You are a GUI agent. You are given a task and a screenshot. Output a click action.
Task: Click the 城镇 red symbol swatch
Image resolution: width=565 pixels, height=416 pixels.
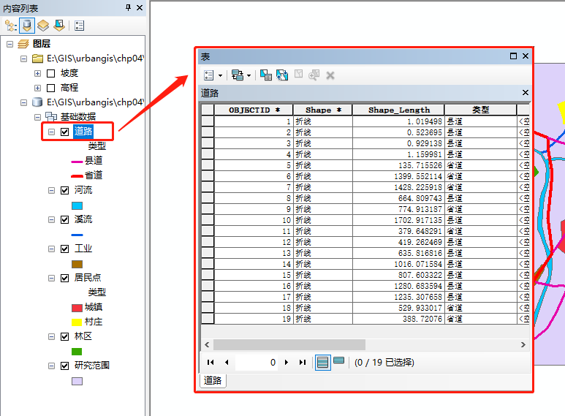point(77,308)
